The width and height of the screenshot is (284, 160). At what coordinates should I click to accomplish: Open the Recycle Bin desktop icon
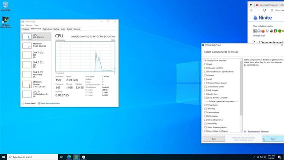(x=5, y=6)
